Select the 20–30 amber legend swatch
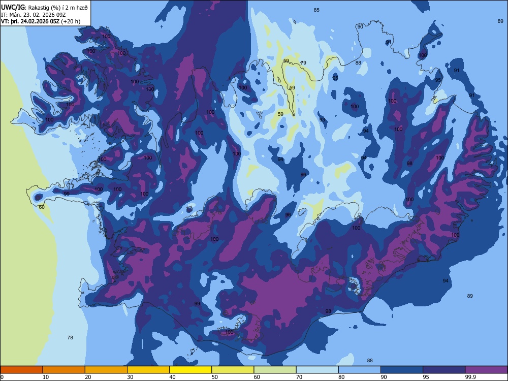The height and width of the screenshot is (381, 508). tap(106, 370)
